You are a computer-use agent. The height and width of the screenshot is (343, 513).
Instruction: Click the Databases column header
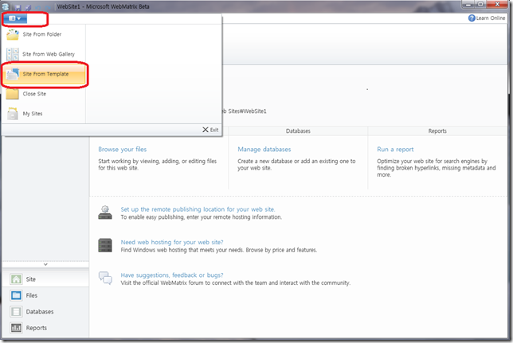(298, 131)
